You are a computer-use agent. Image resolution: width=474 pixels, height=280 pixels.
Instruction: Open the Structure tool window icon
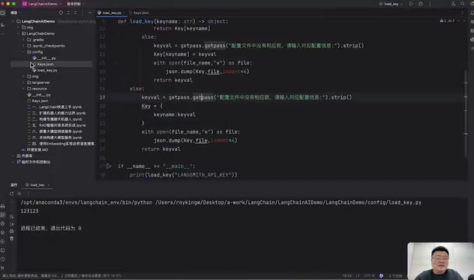(x=3, y=25)
